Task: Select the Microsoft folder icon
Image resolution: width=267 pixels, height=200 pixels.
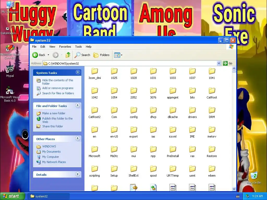Action: click(x=94, y=149)
